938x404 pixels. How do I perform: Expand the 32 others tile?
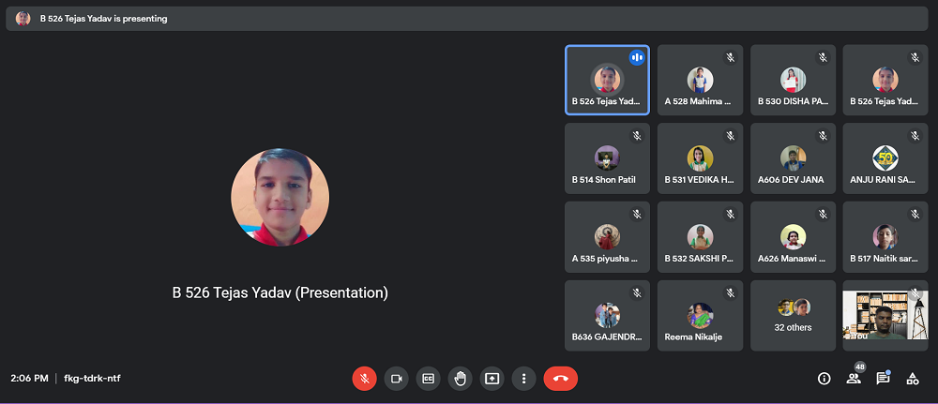[794, 316]
